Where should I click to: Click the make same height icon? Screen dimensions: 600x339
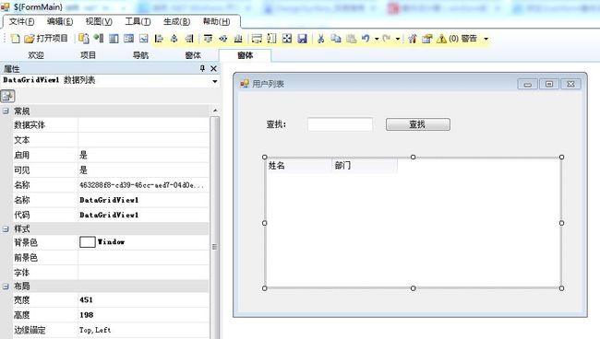pyautogui.click(x=271, y=39)
